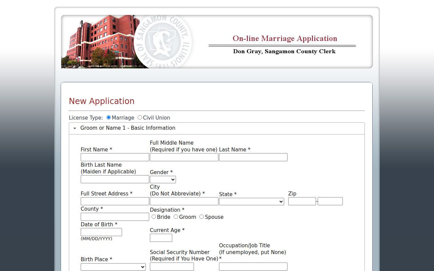Open the Birth Place dropdown
The width and height of the screenshot is (434, 271).
click(113, 267)
